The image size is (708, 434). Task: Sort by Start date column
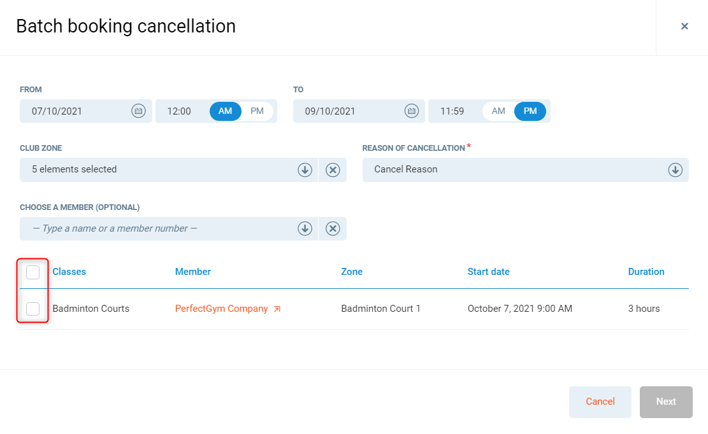[488, 272]
